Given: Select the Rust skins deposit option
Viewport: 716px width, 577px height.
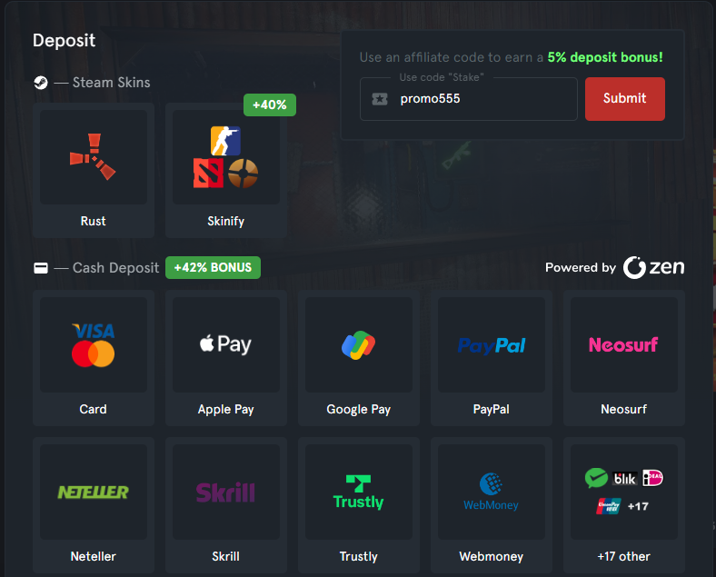Looking at the screenshot, I should (94, 170).
